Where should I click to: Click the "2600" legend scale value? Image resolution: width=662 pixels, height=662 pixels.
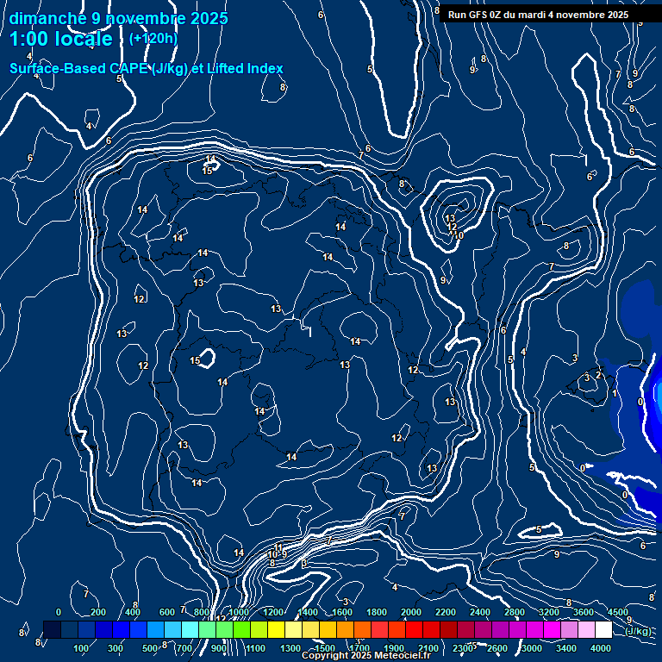tap(497, 648)
